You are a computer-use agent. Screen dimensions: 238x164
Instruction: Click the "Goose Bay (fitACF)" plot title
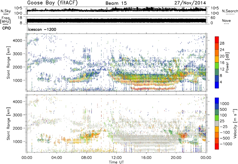coord(52,3)
